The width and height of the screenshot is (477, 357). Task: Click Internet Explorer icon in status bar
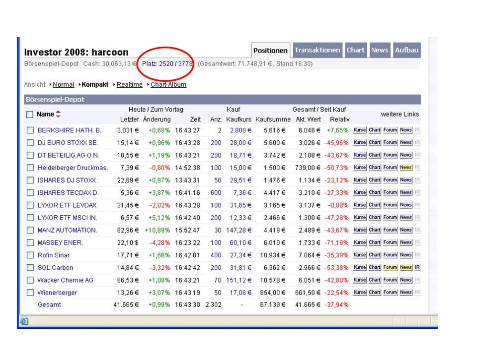(23, 321)
